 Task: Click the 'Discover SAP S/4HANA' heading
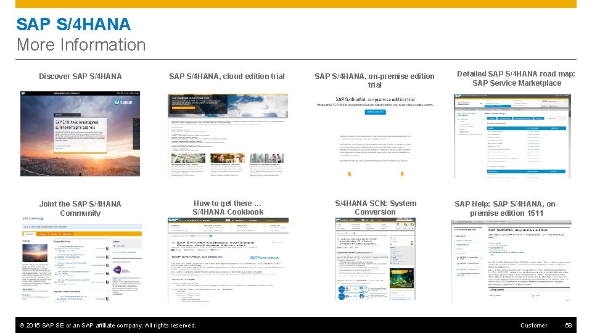click(x=80, y=76)
